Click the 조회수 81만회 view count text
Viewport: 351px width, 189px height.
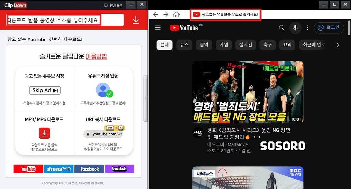[221, 151]
